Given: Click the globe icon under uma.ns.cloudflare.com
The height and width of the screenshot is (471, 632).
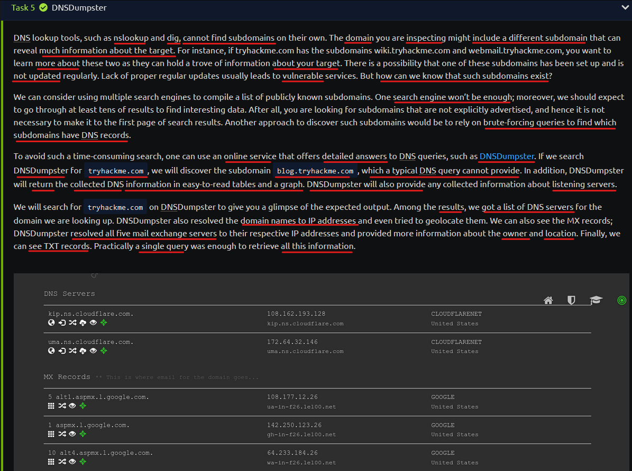Looking at the screenshot, I should [x=51, y=351].
